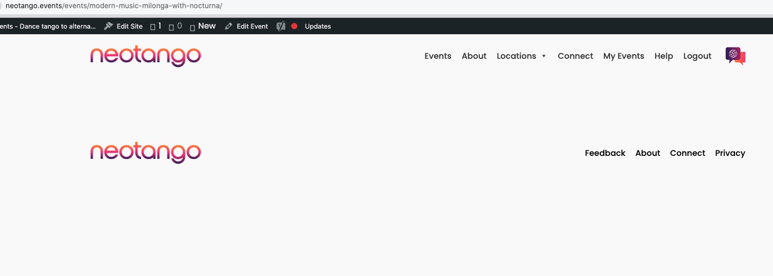Open the Events menu item
Image resolution: width=773 pixels, height=276 pixels.
point(438,56)
